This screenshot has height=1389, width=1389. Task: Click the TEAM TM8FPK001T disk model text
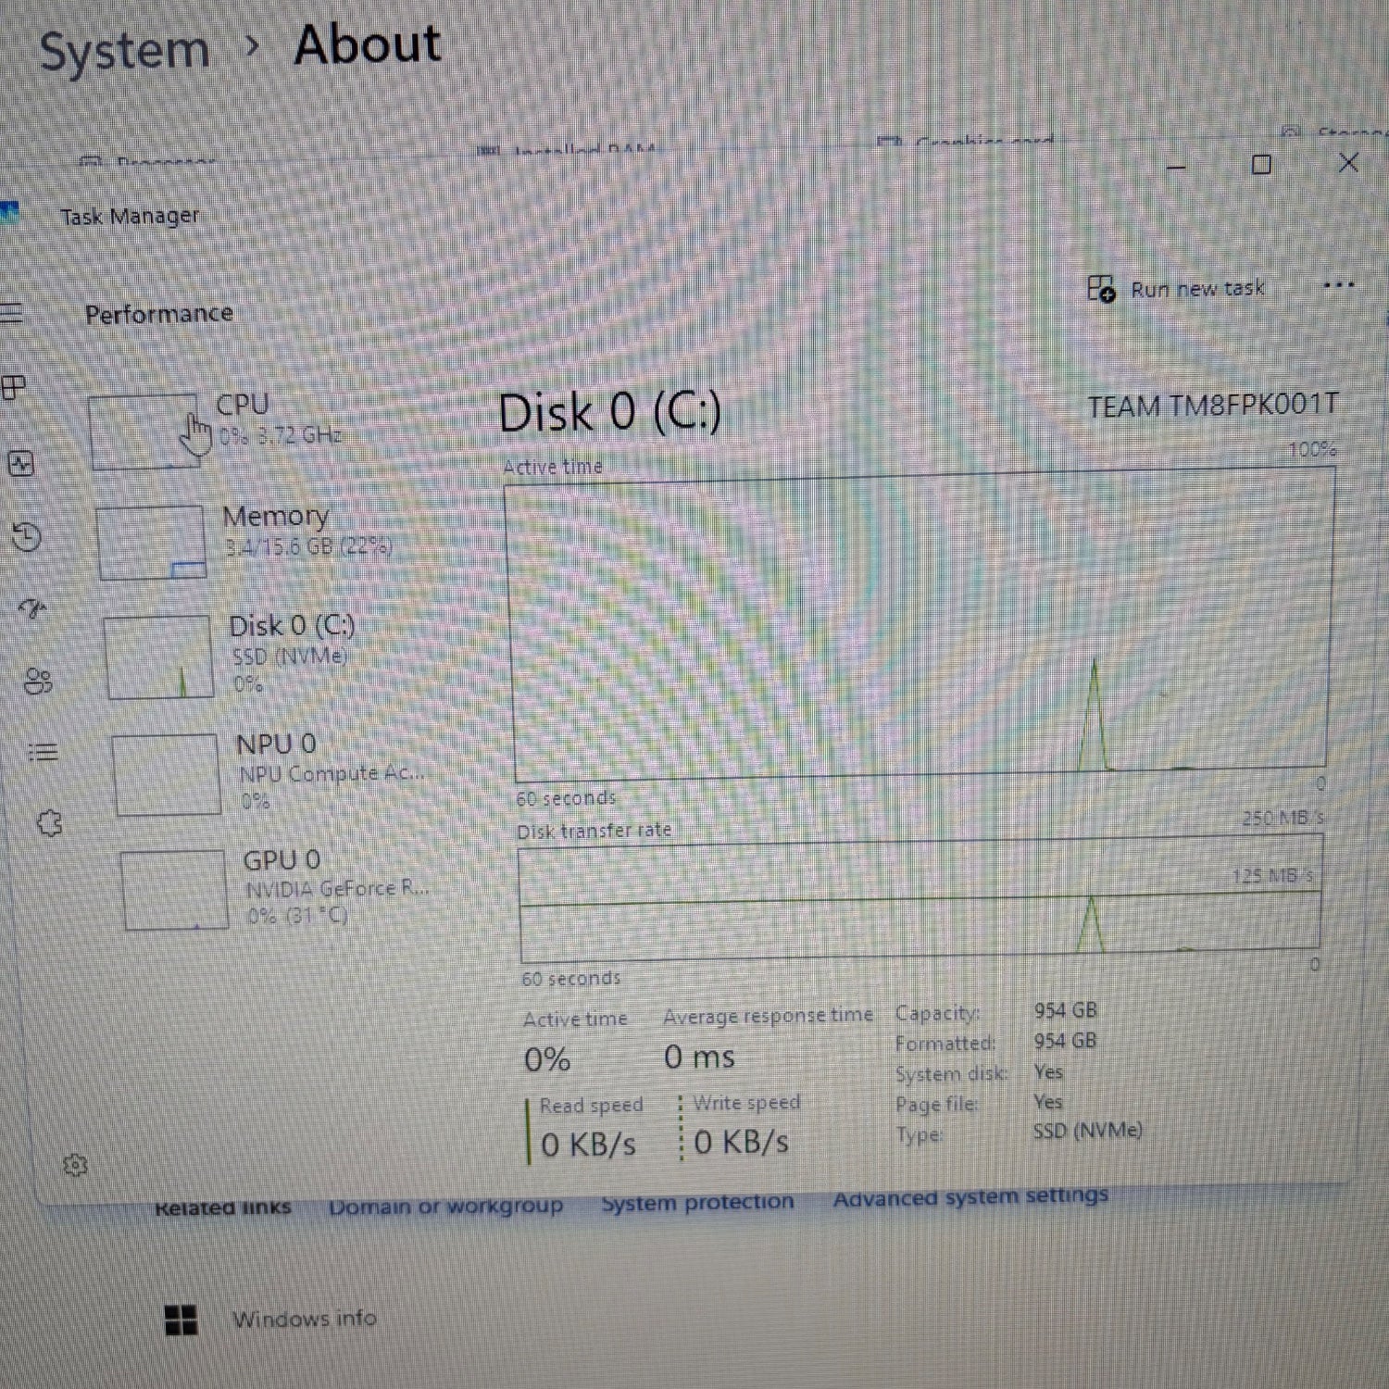point(1212,406)
